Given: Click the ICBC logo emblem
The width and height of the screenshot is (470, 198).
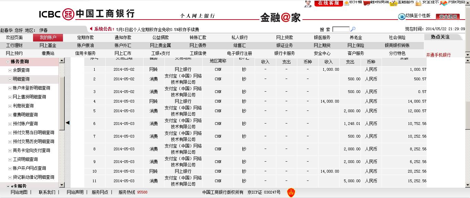Looking at the screenshot, I should (x=68, y=14).
